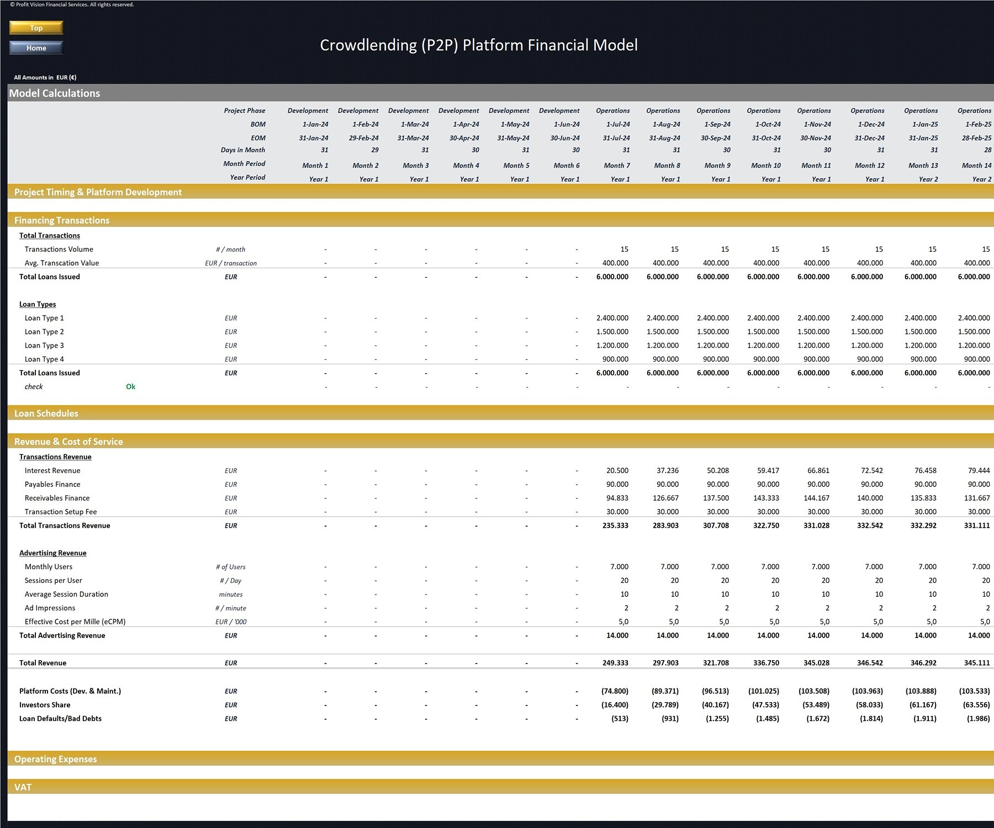Screen dimensions: 994x828
Task: Click the Monthly Users row label
Action: click(x=49, y=567)
